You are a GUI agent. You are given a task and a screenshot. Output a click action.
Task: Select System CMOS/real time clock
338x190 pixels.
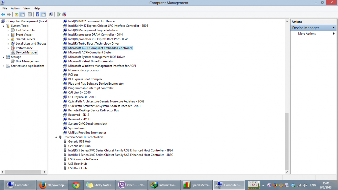(x=88, y=124)
